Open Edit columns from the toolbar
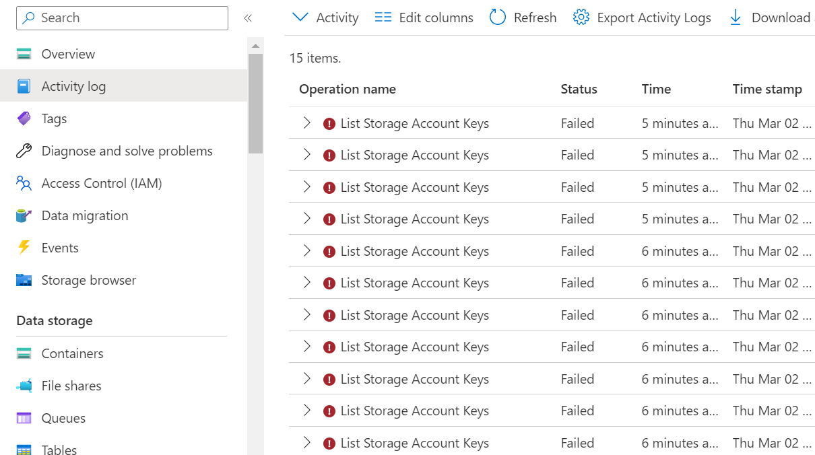Screen dimensions: 815x455 point(423,17)
